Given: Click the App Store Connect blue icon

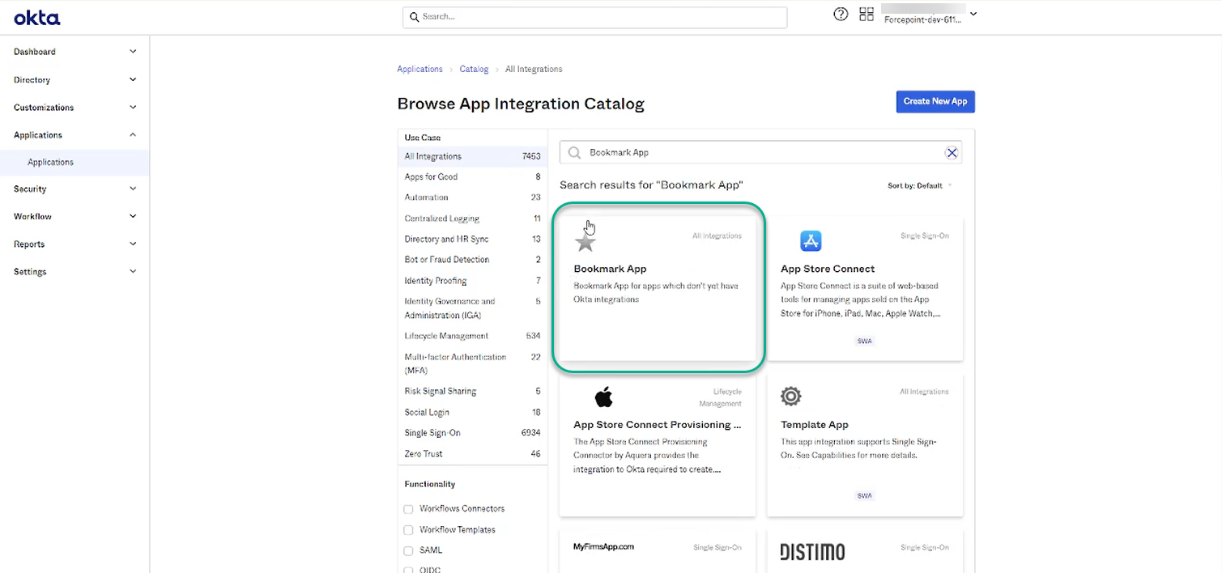Looking at the screenshot, I should point(811,240).
